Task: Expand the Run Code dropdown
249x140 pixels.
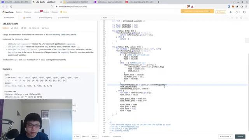Action: tap(225, 136)
